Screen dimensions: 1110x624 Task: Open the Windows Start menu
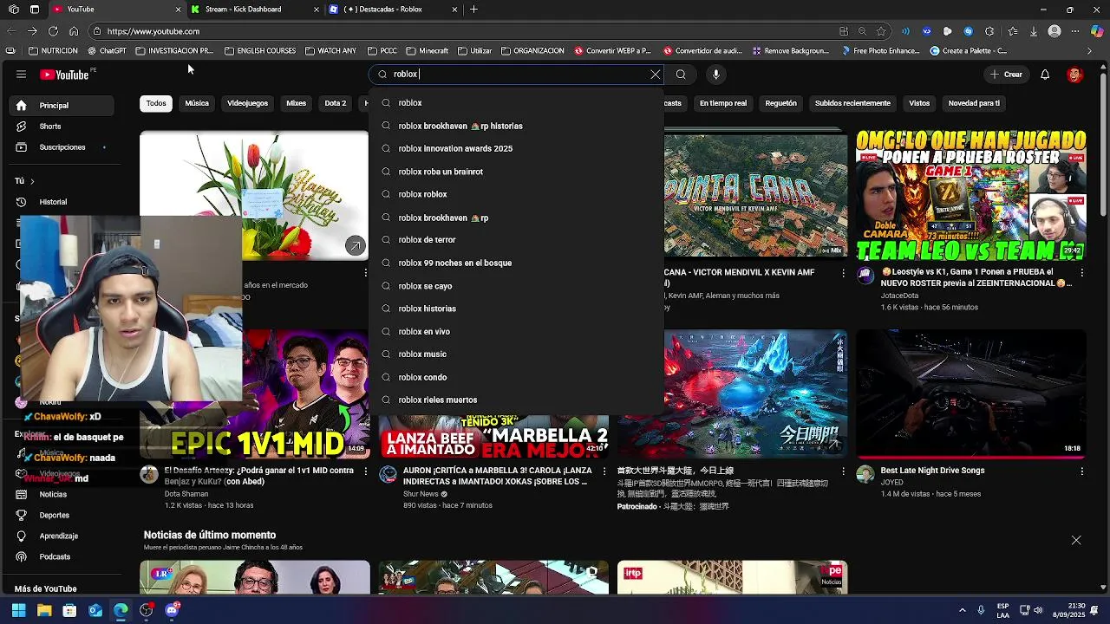point(18,610)
